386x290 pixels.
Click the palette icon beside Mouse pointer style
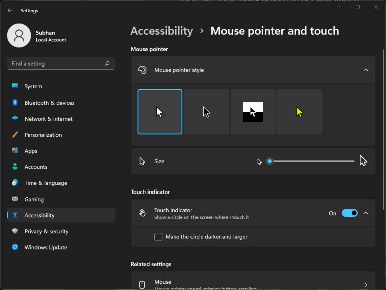click(142, 70)
